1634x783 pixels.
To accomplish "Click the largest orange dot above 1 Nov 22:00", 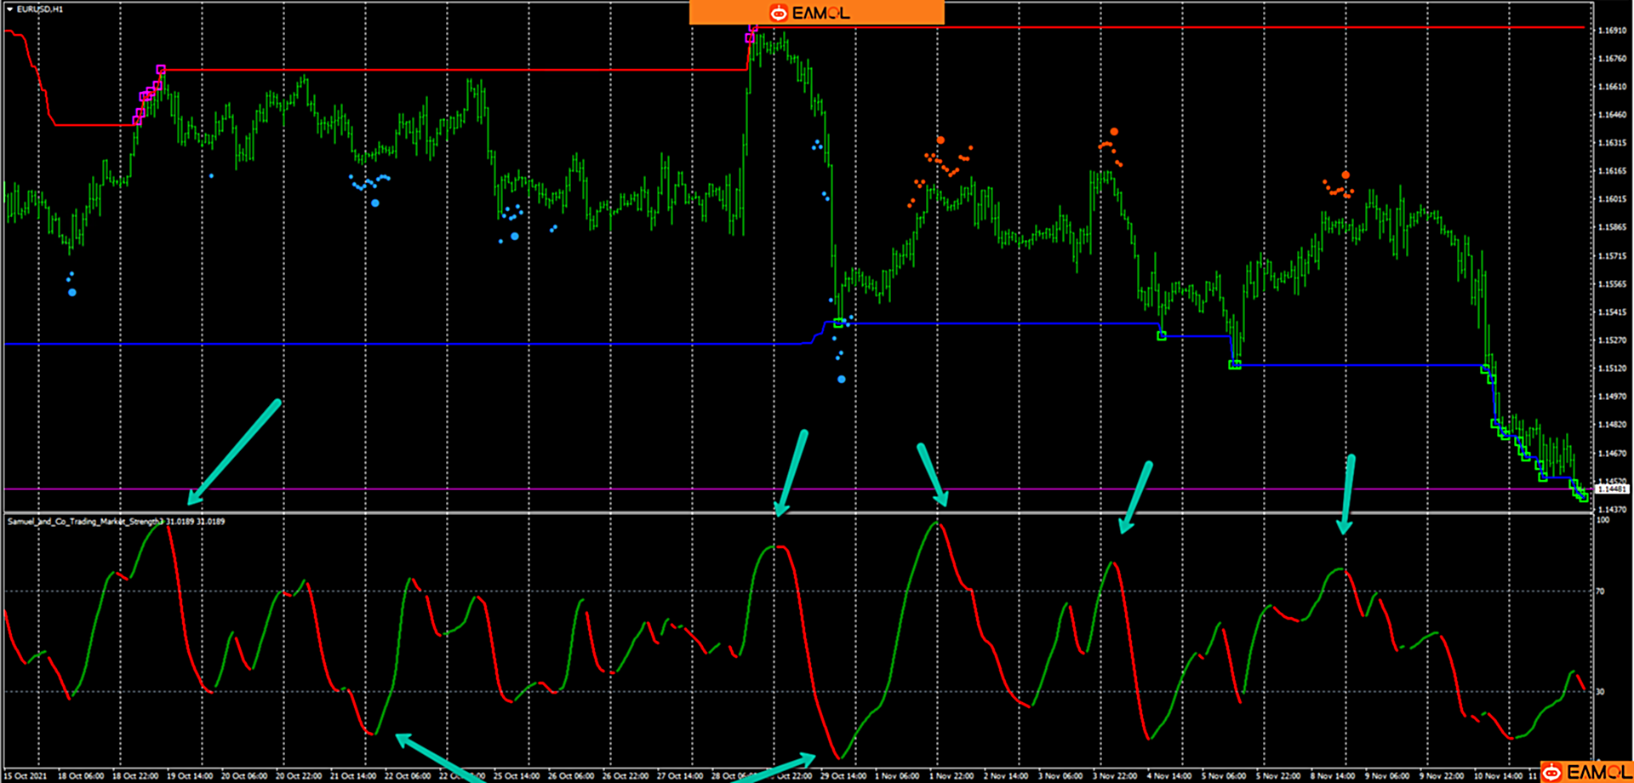I will tap(940, 140).
